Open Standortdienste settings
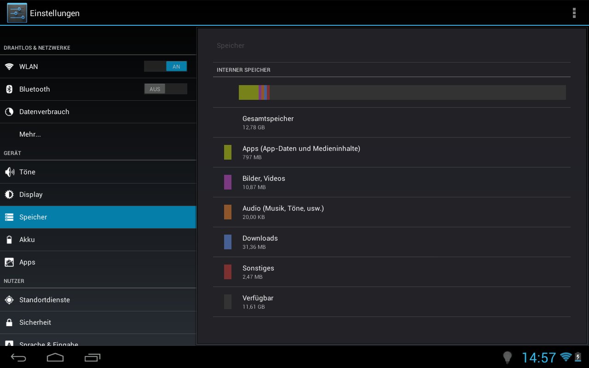Viewport: 589px width, 368px height. 98,300
